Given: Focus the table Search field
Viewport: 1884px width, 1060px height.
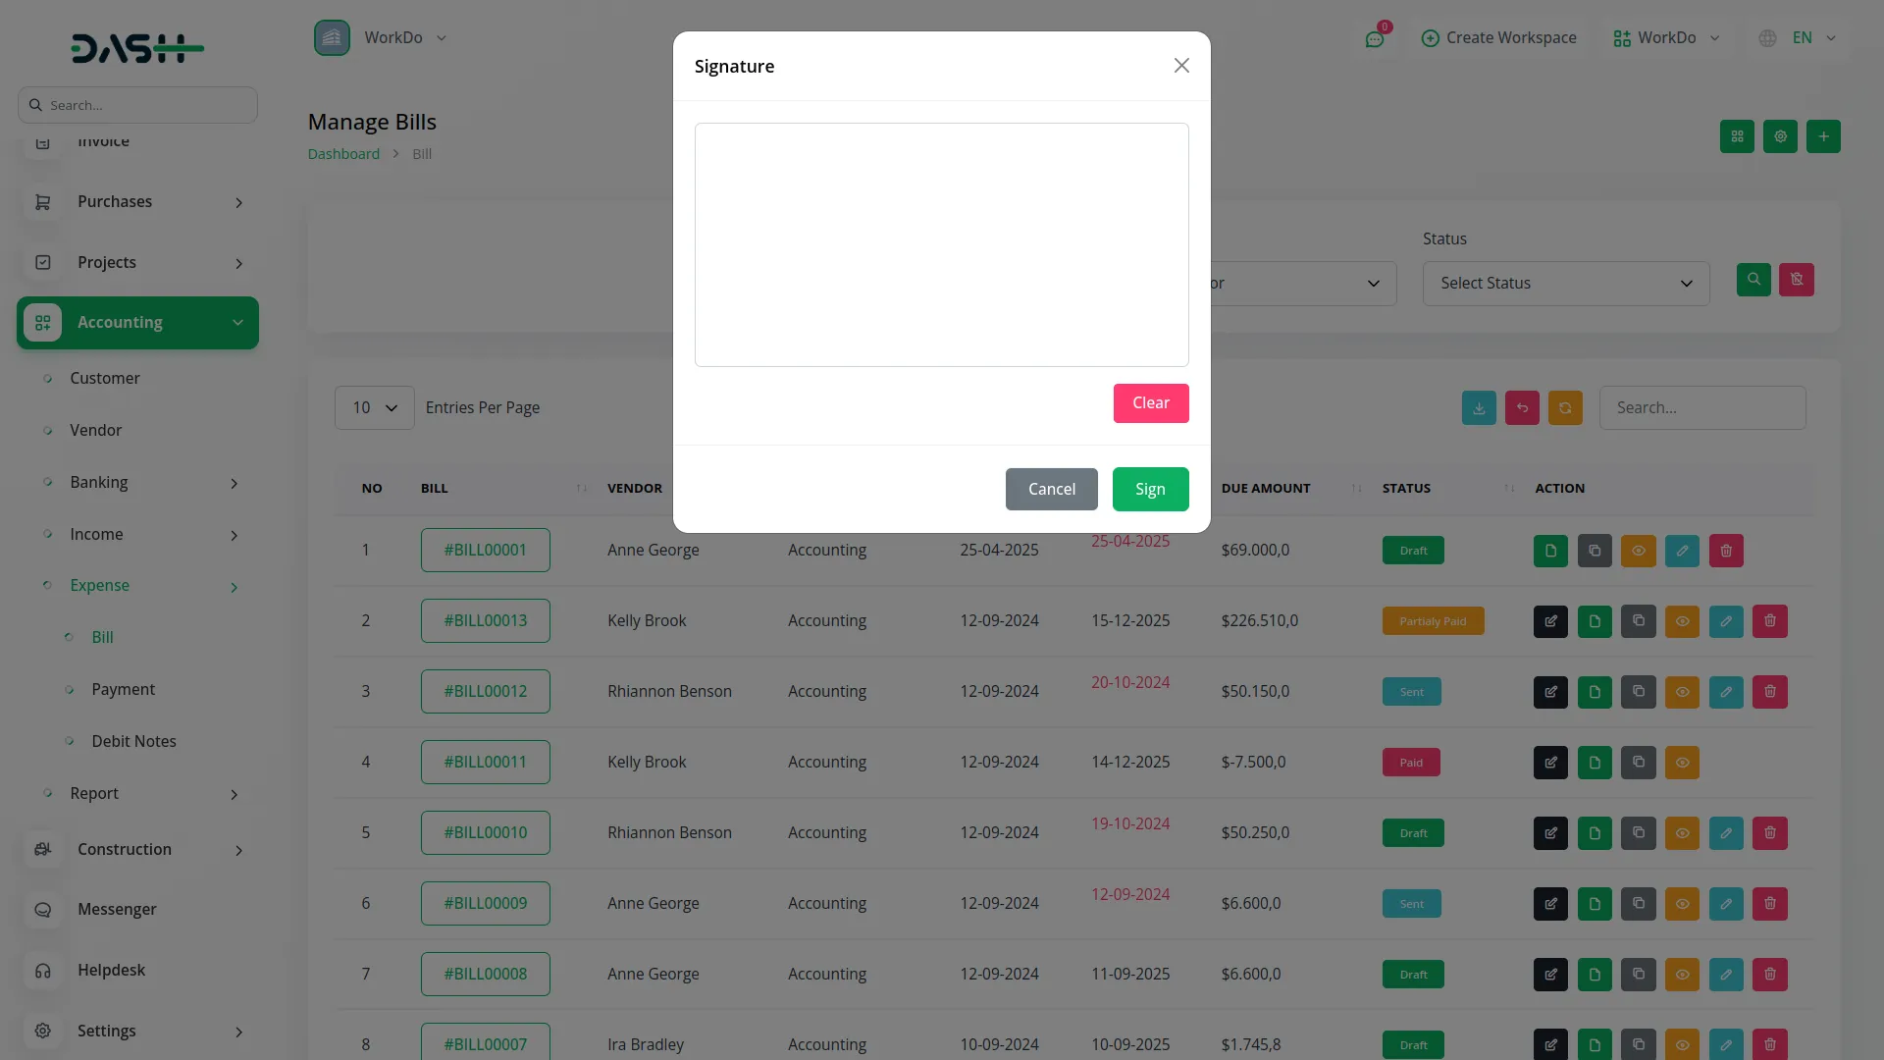Looking at the screenshot, I should pyautogui.click(x=1702, y=407).
